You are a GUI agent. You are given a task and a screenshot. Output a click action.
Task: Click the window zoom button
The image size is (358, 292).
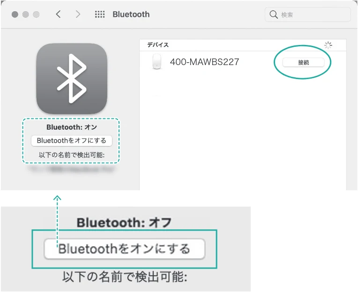[36, 15]
